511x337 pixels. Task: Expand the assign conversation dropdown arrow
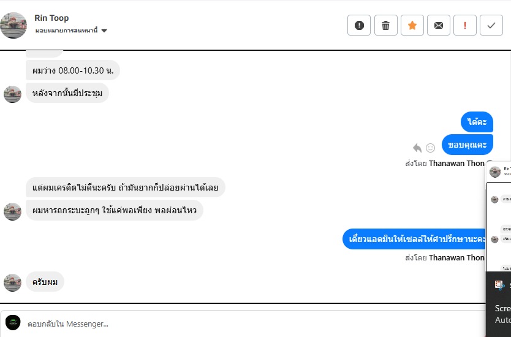coord(104,31)
